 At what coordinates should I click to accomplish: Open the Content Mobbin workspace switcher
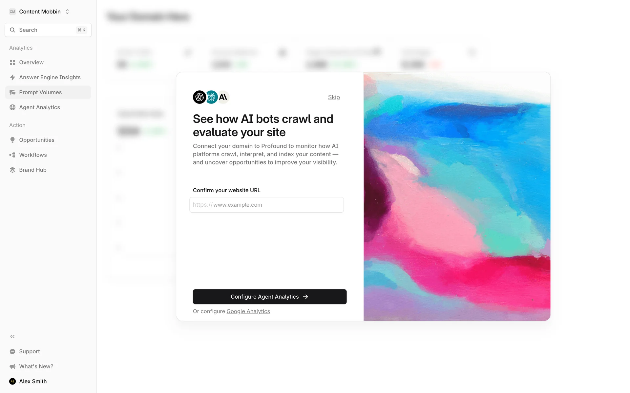tap(39, 11)
